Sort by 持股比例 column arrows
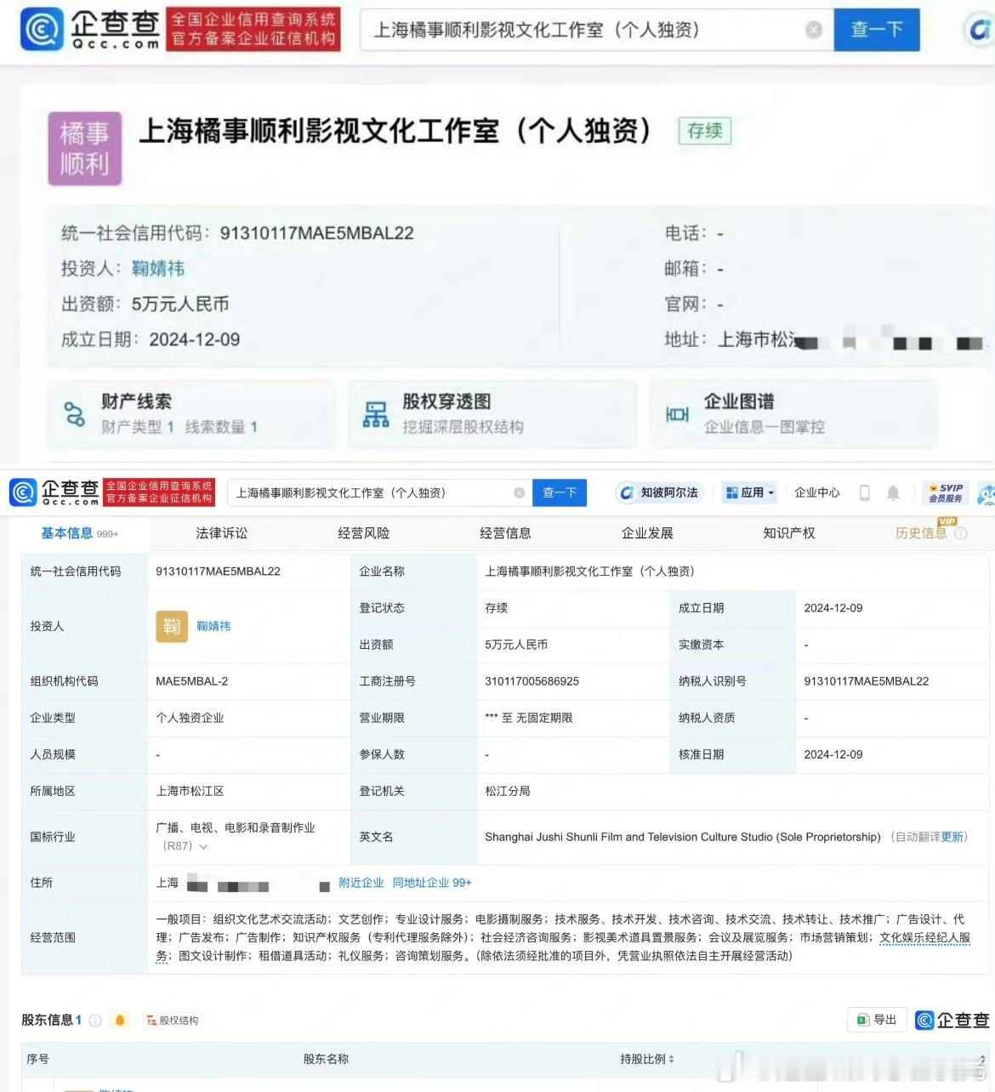The image size is (995, 1092). click(x=672, y=1059)
